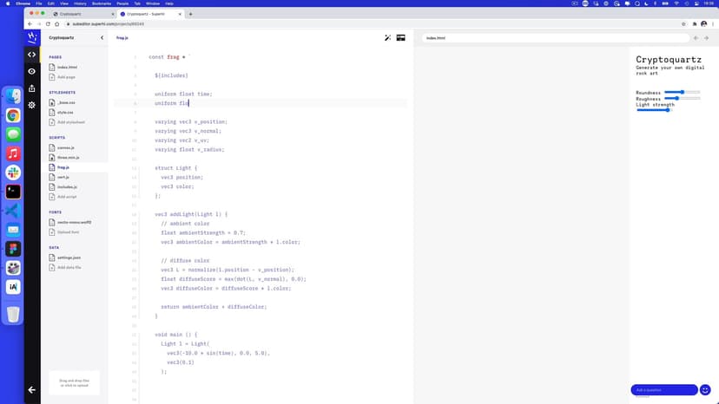Open settings.json in the Data section

pyautogui.click(x=69, y=257)
